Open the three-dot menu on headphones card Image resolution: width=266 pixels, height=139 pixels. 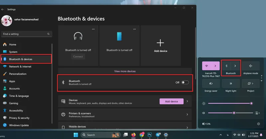[x=93, y=29]
